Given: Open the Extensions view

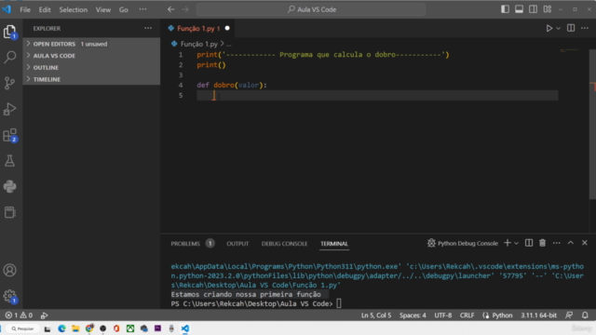Looking at the screenshot, I should pos(10,135).
